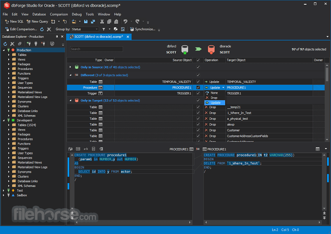The height and width of the screenshot is (234, 331).
Task: Refresh the comparison using toolbar refresh icon
Action: pyautogui.click(x=42, y=29)
